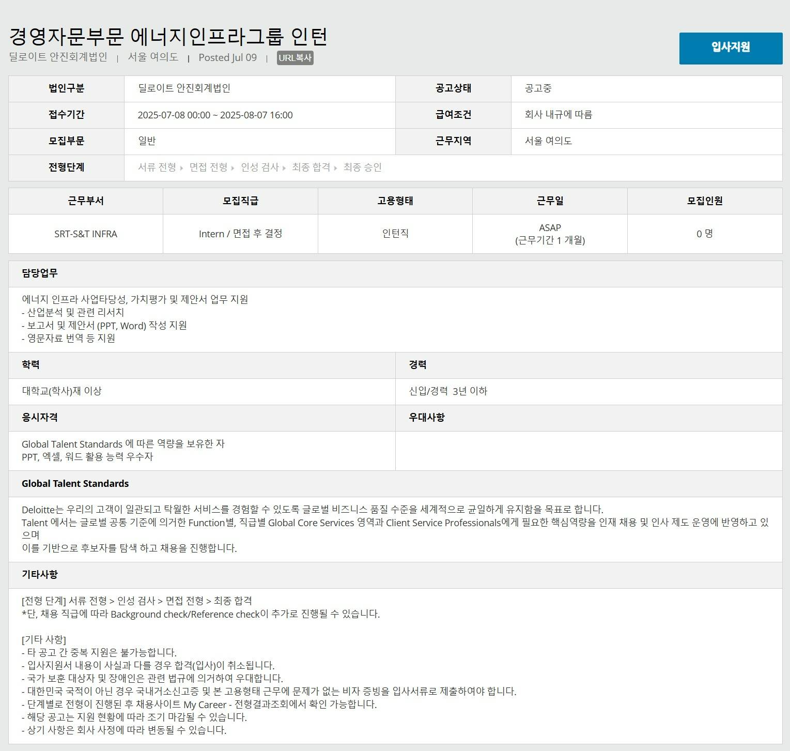Click the 신입/경력 3년 이하 value
This screenshot has height=751, width=790.
pos(448,391)
